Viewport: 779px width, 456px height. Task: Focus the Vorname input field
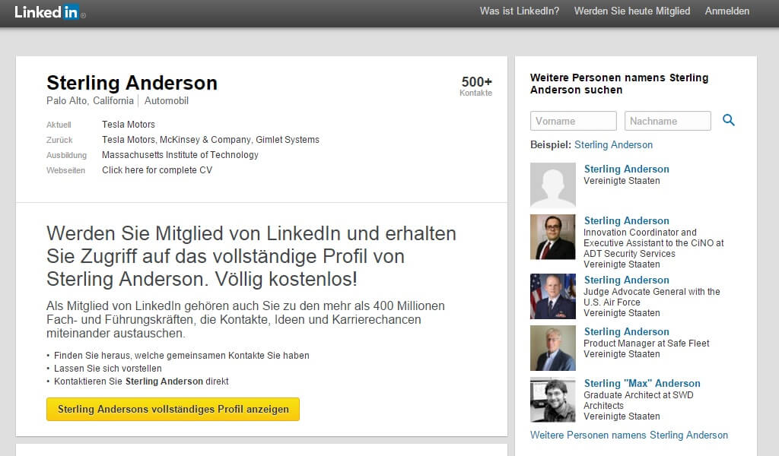573,121
